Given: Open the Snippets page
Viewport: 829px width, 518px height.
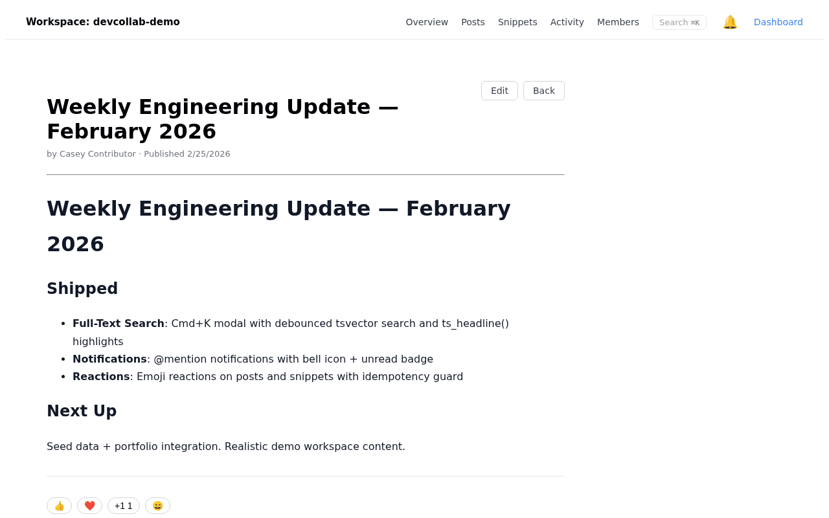Looking at the screenshot, I should coord(517,22).
